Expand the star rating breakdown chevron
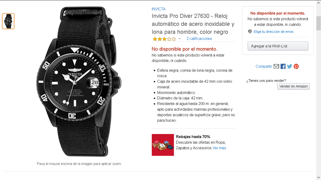321x180 pixels. (x=180, y=39)
